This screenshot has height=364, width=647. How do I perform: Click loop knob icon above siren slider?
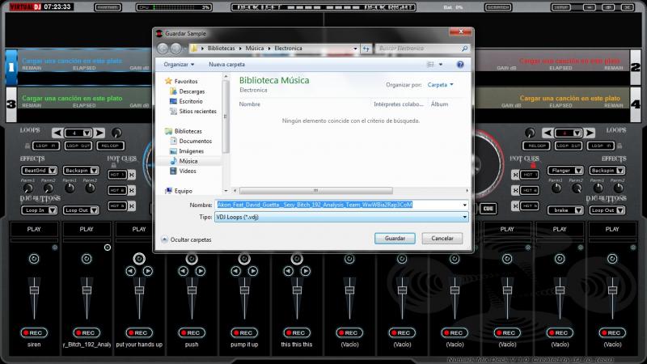(x=34, y=259)
